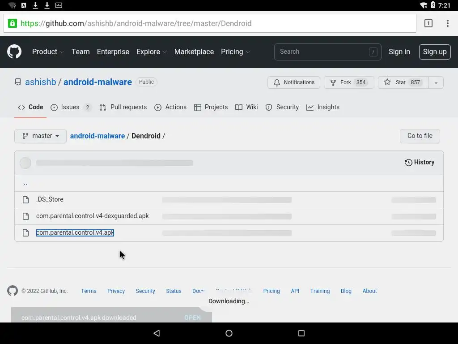Star the android-malware repository
Viewport: 458px width, 344px height.
point(403,82)
